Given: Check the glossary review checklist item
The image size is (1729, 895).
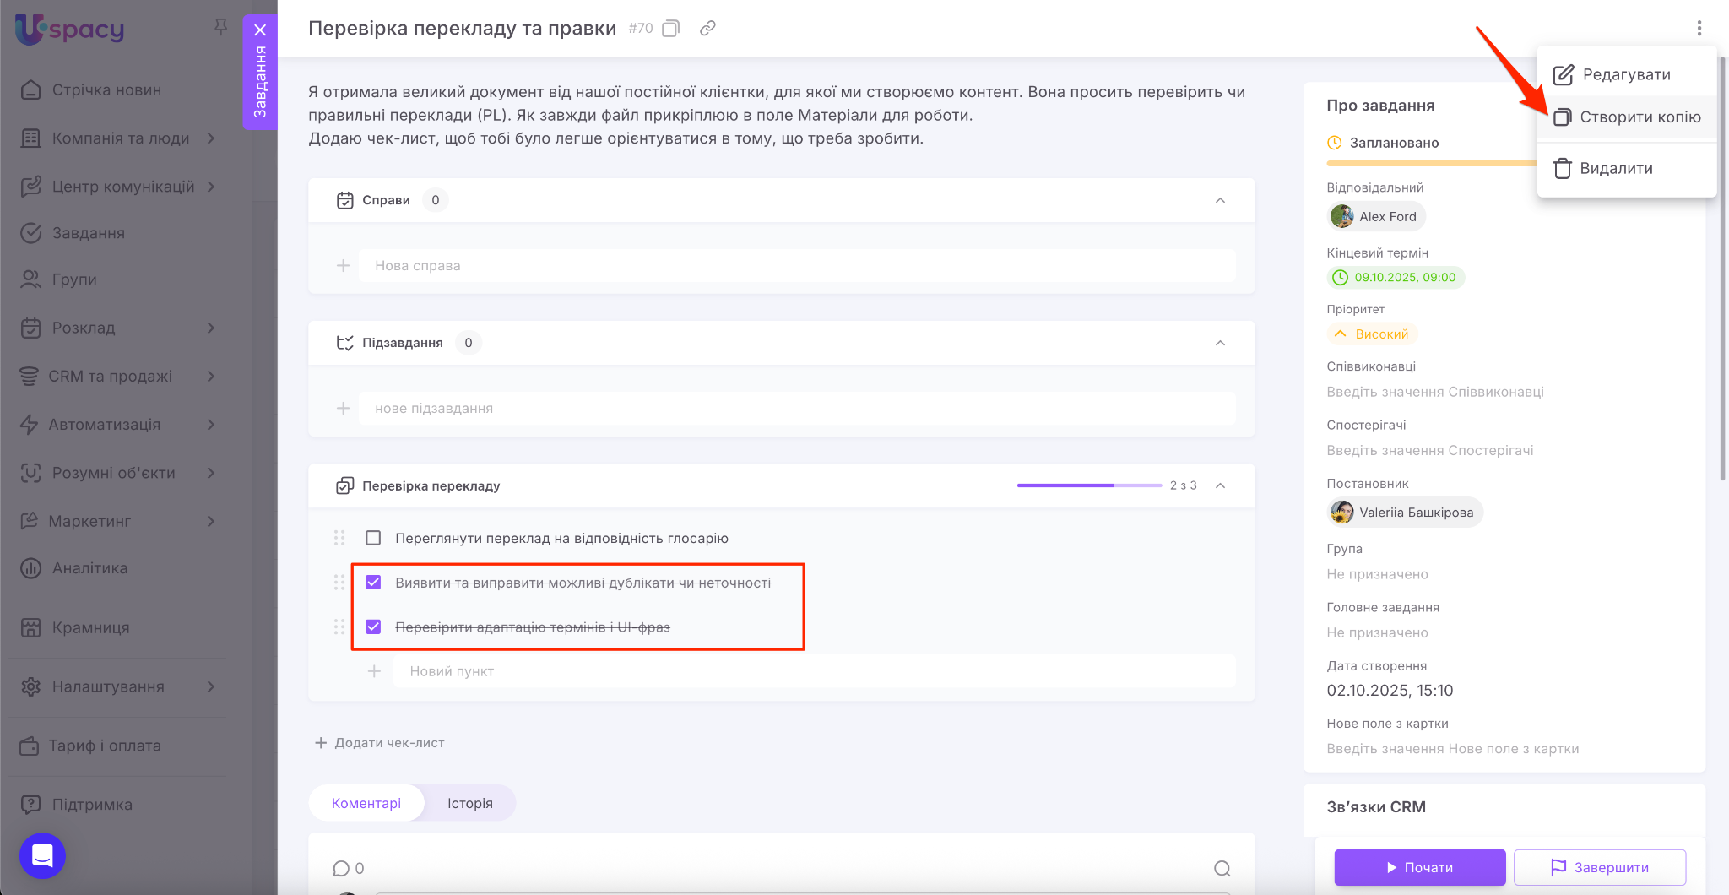Looking at the screenshot, I should [x=373, y=538].
